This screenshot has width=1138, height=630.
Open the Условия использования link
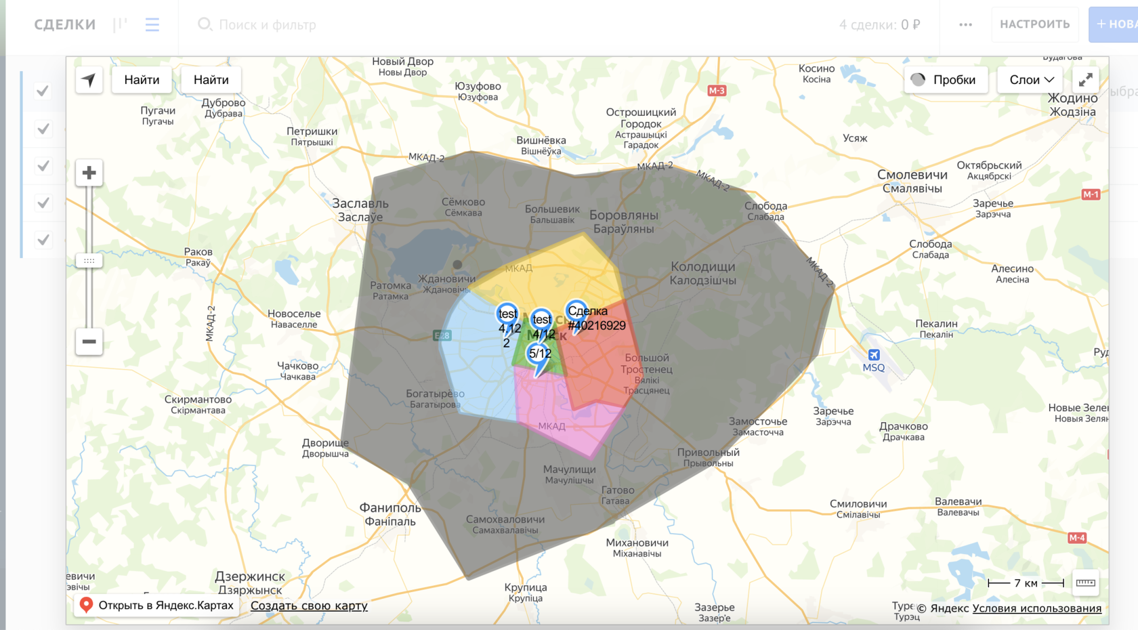pyautogui.click(x=1036, y=608)
